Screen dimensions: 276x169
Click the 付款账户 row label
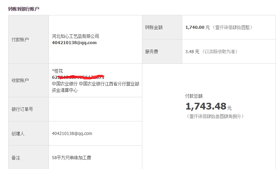(20, 39)
